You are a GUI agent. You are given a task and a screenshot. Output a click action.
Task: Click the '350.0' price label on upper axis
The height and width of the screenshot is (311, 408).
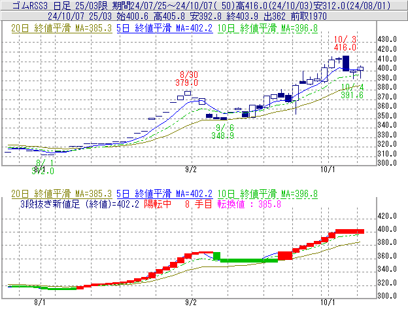(x=387, y=116)
